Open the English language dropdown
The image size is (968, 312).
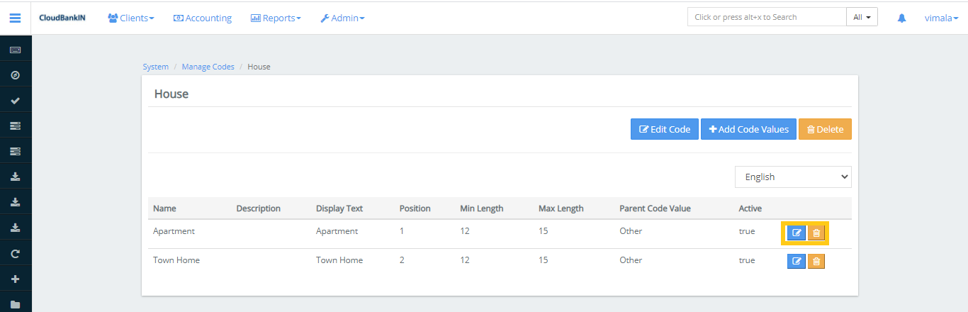792,177
